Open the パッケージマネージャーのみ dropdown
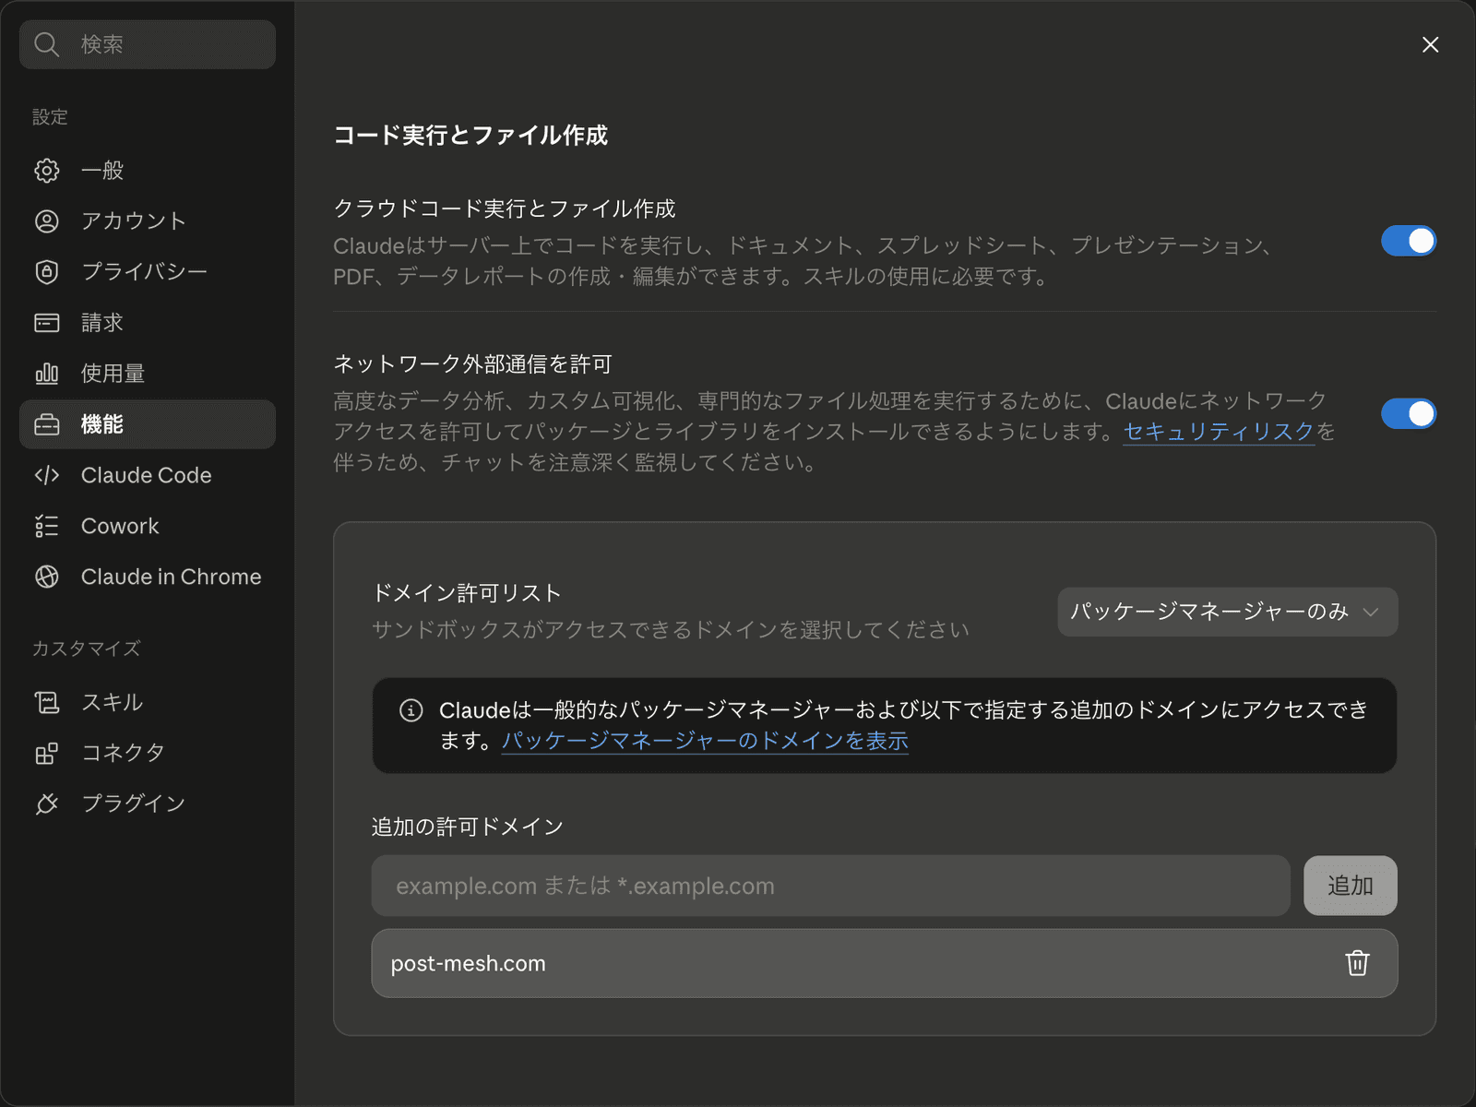This screenshot has height=1107, width=1476. (1228, 612)
